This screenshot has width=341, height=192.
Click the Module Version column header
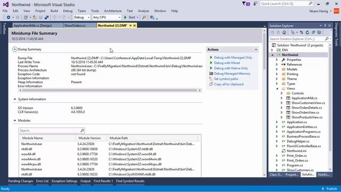pos(91,138)
